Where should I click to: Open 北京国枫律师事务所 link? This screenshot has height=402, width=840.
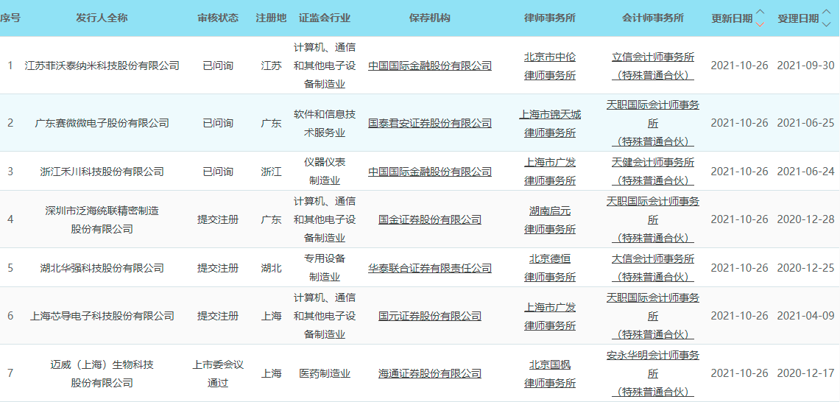(550, 373)
